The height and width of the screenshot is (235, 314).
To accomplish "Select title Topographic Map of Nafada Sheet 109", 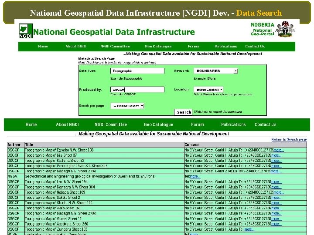I will (x=55, y=192).
